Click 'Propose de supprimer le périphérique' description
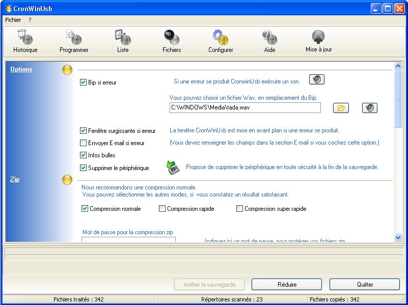 coord(282,167)
